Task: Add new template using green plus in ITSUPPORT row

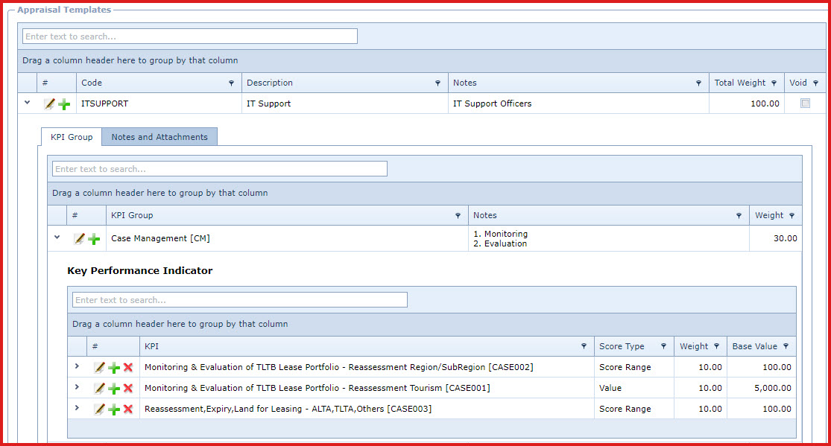Action: pos(64,104)
